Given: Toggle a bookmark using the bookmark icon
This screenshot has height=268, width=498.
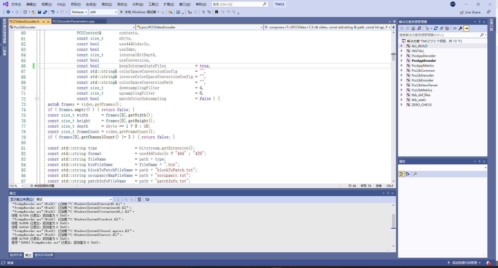Looking at the screenshot, I should point(216,12).
